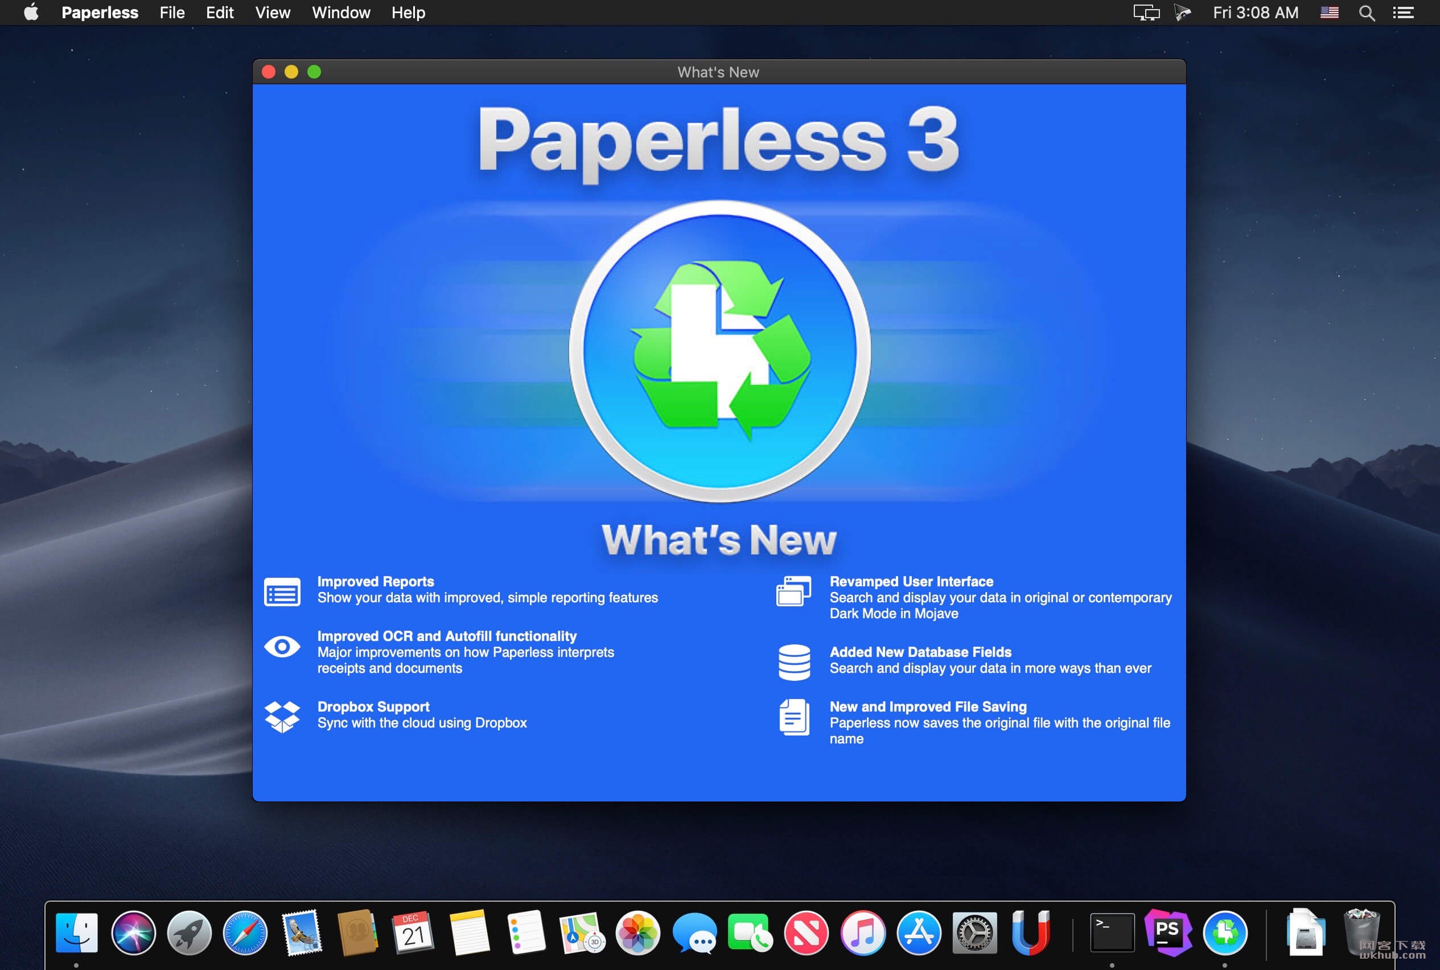Launch Siri from the Dock

pyautogui.click(x=133, y=932)
